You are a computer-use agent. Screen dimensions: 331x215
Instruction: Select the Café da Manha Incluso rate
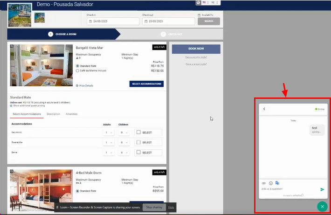[x=77, y=70]
